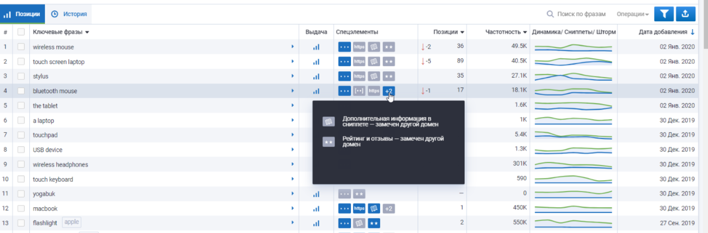Image resolution: width=708 pixels, height=233 pixels.
Task: Open SERP chart icon for yogabuk
Action: (x=316, y=194)
